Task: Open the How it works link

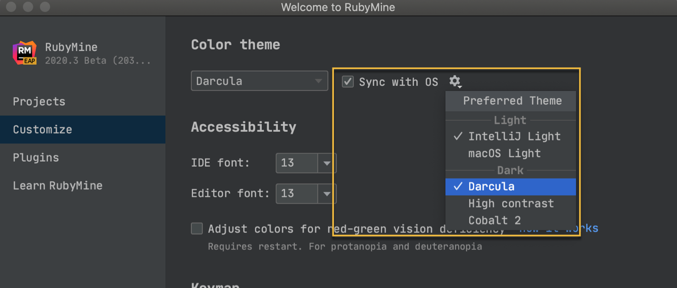Action: tap(559, 228)
